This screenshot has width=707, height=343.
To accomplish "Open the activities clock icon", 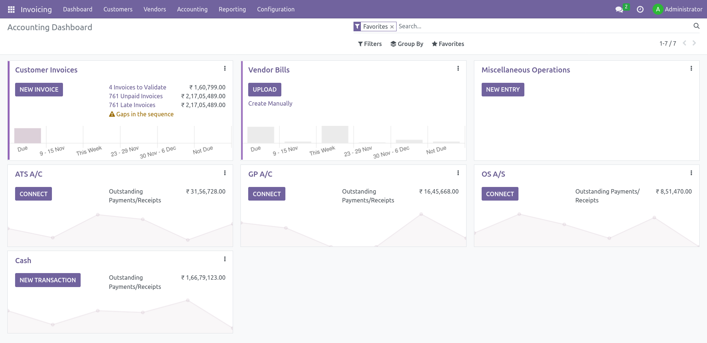I will click(640, 9).
